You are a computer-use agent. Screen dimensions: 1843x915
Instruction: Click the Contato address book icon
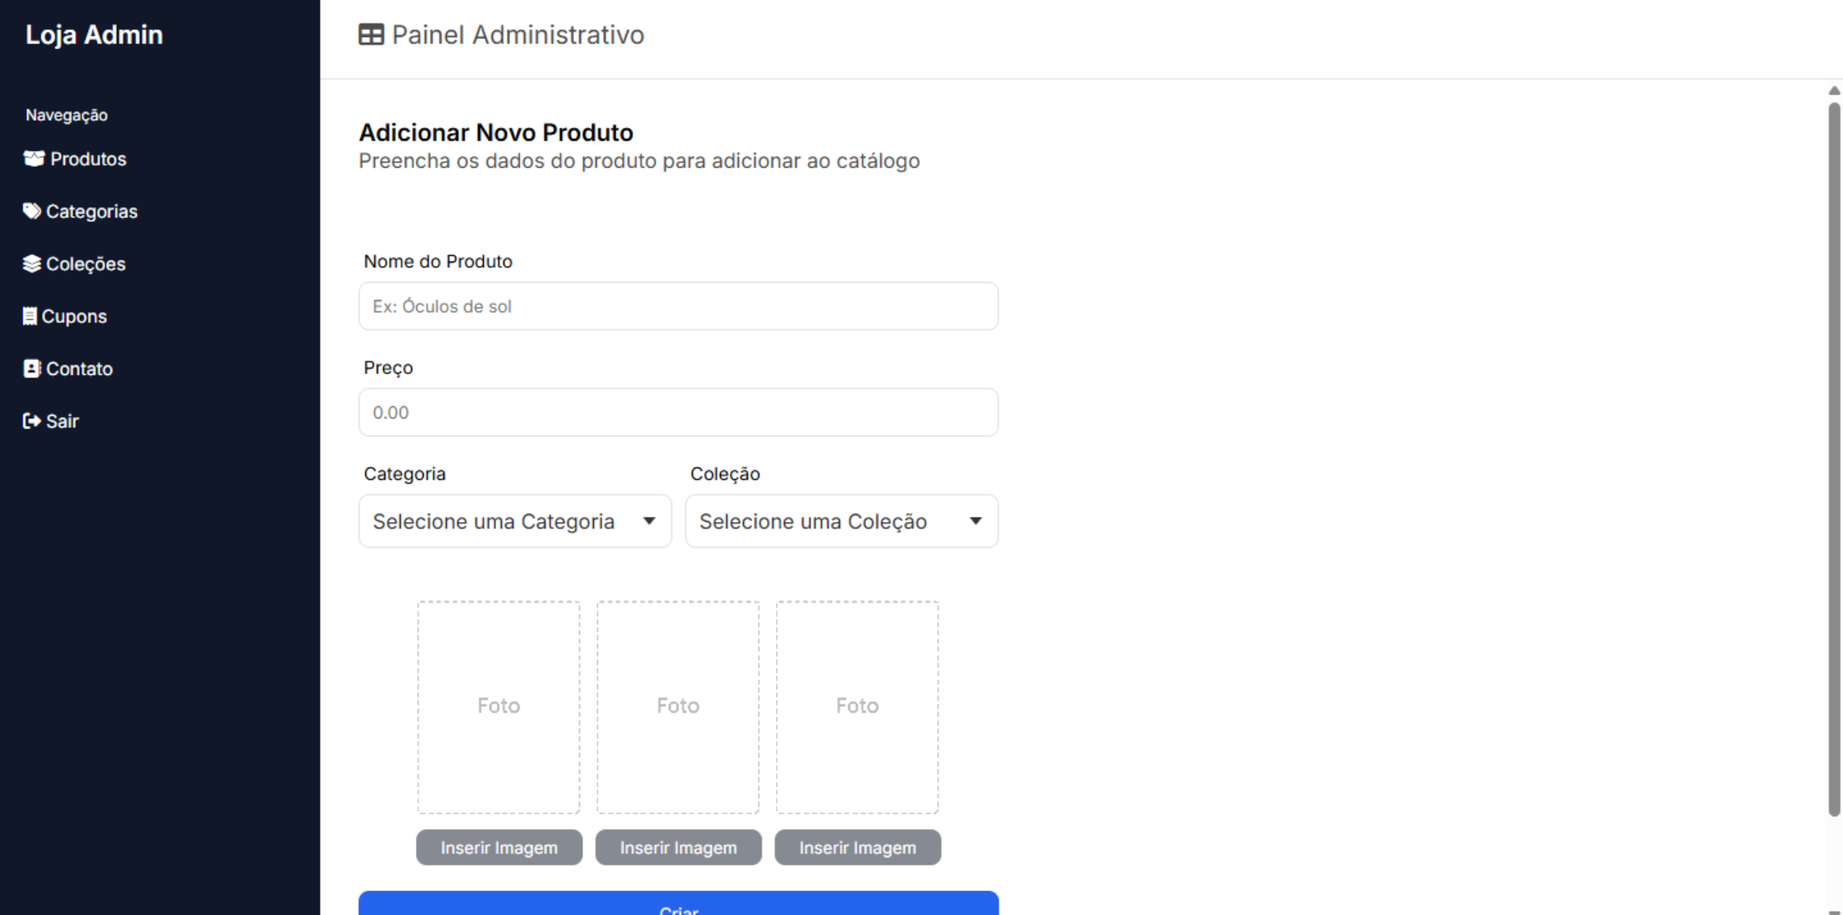pyautogui.click(x=31, y=368)
